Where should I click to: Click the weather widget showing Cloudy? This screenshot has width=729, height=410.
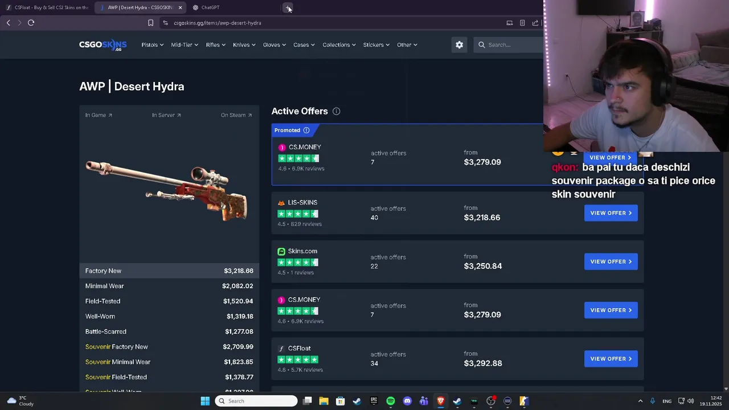(20, 401)
